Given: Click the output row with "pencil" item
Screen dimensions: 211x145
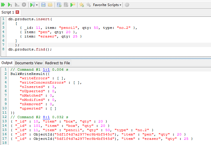Looking at the screenshot, I should pos(82,130).
